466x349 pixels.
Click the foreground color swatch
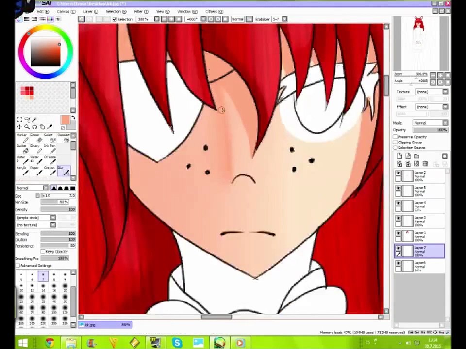[x=65, y=120]
